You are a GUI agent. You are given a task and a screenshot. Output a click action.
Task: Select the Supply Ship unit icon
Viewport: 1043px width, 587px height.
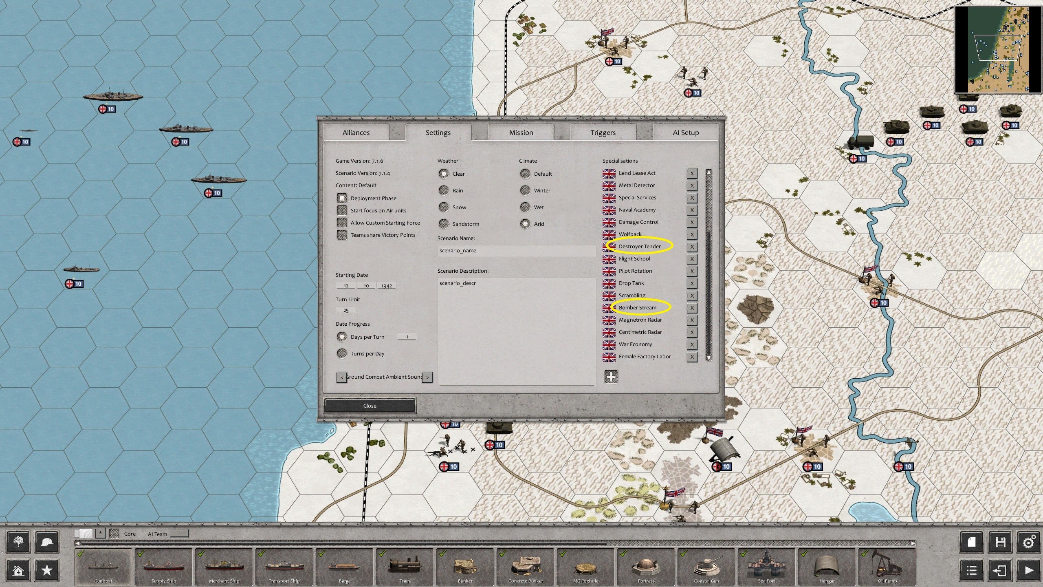pyautogui.click(x=163, y=567)
